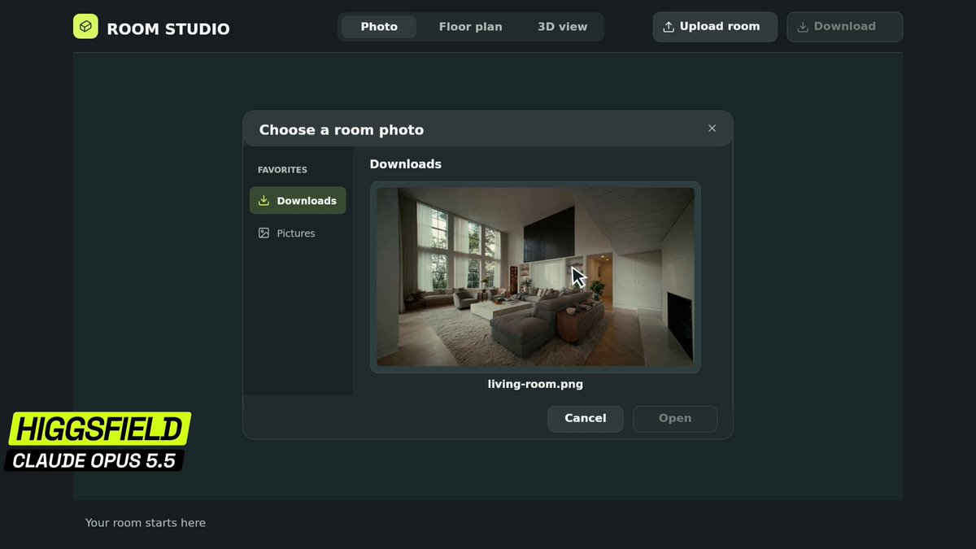Click the Room Studio cube logo icon
Screen dimensions: 976x549
85,27
